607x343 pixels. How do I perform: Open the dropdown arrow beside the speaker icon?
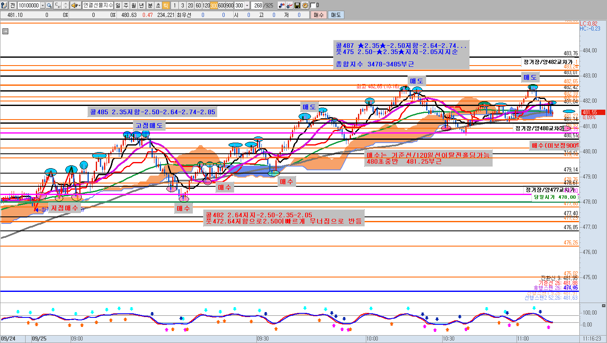pos(78,5)
